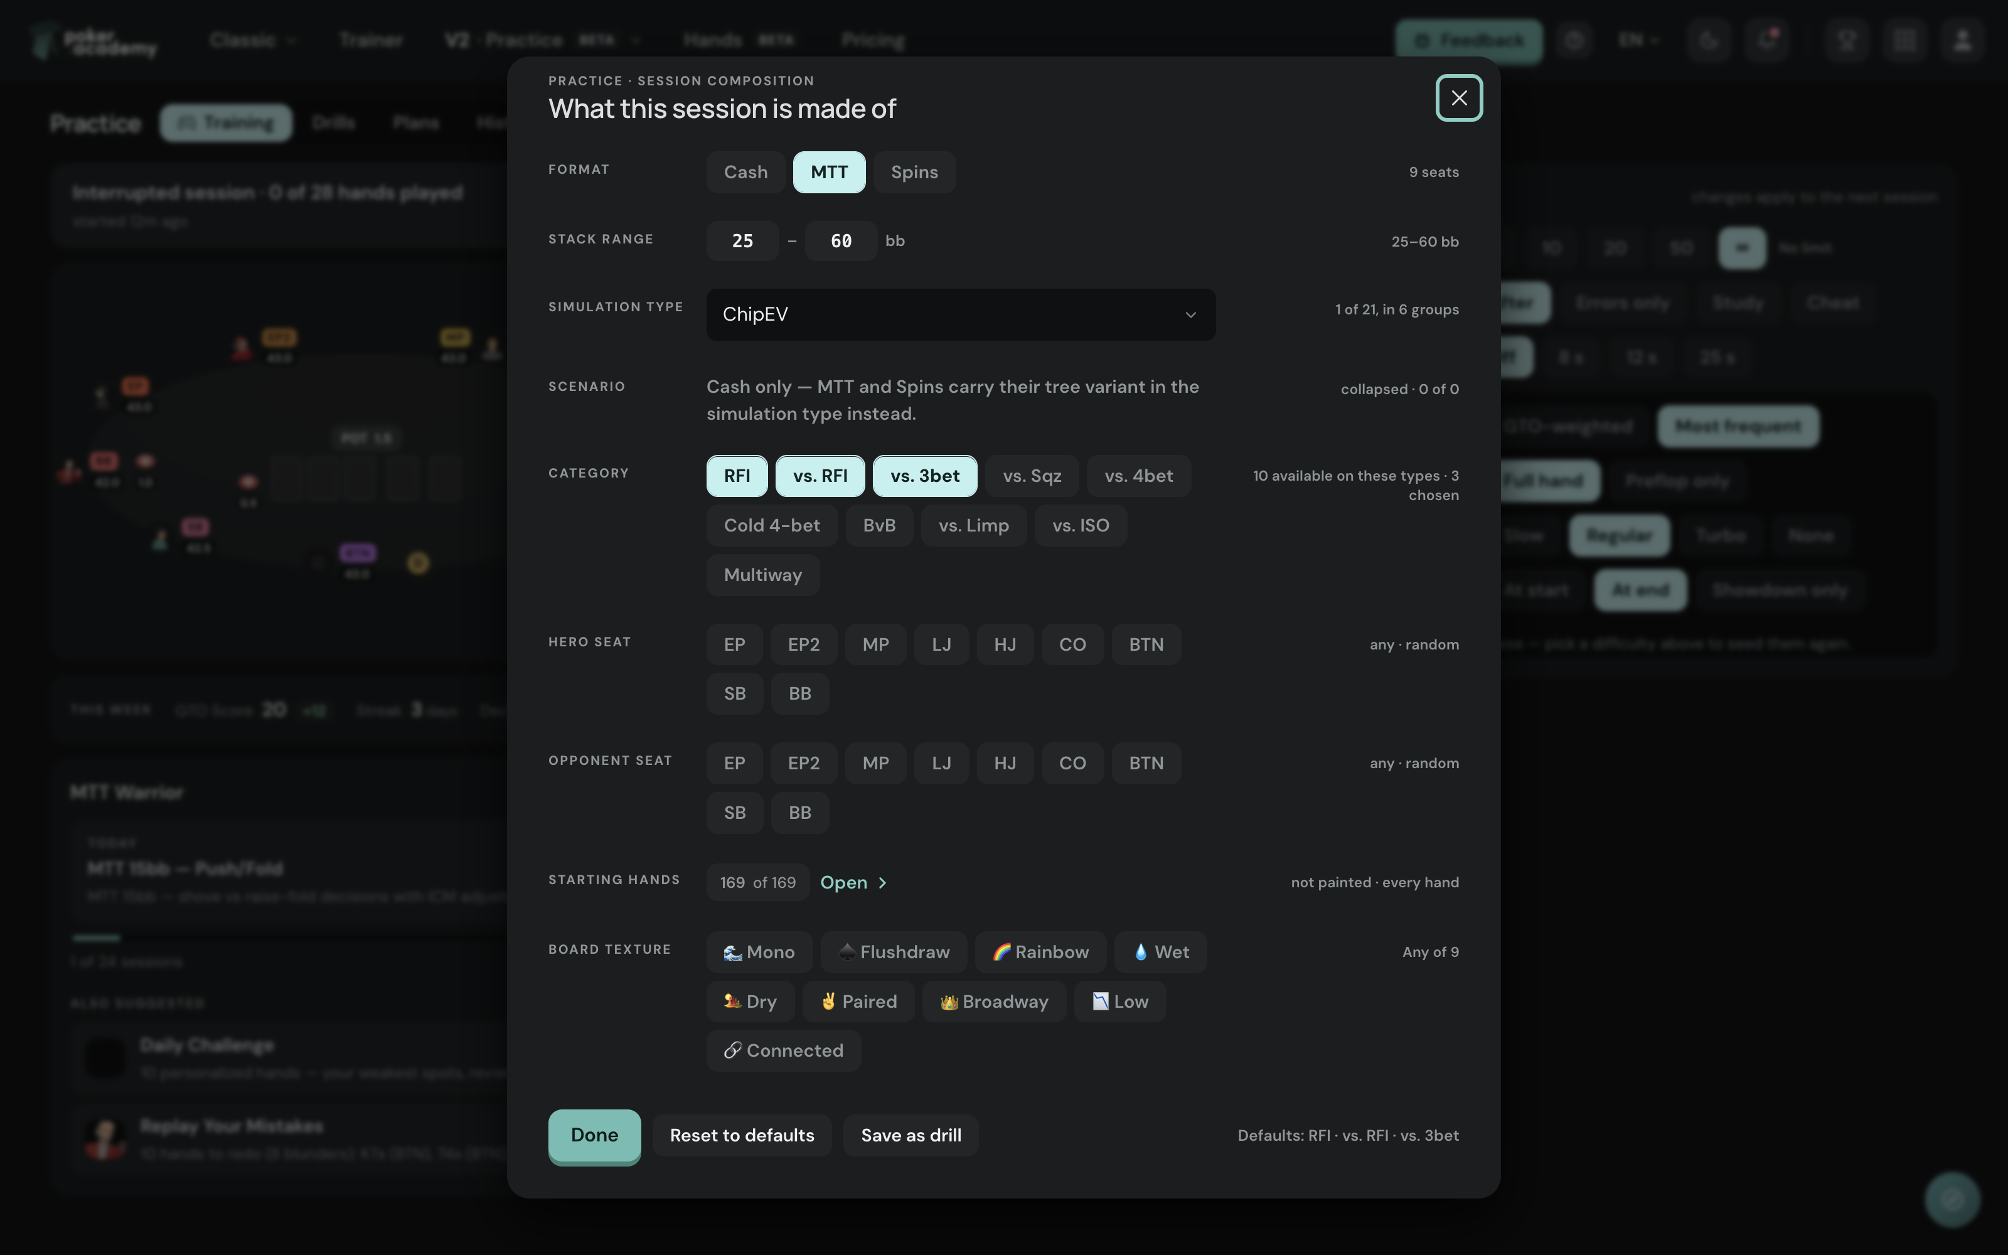
Task: Enable the vs. ISO category
Action: click(1081, 525)
